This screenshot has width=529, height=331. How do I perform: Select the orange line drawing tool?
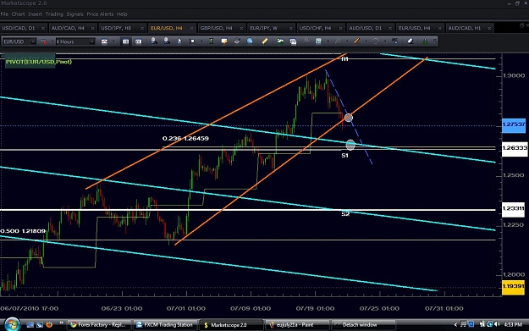coord(356,41)
